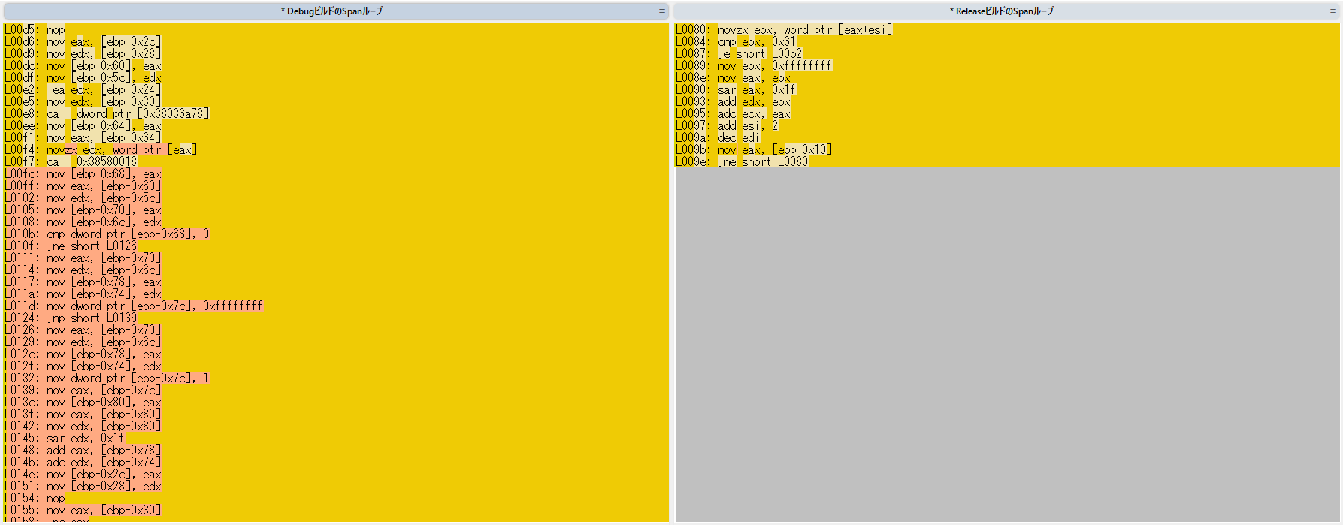Open the right Release pane hamburger menu
The image size is (1343, 525).
pos(1333,11)
